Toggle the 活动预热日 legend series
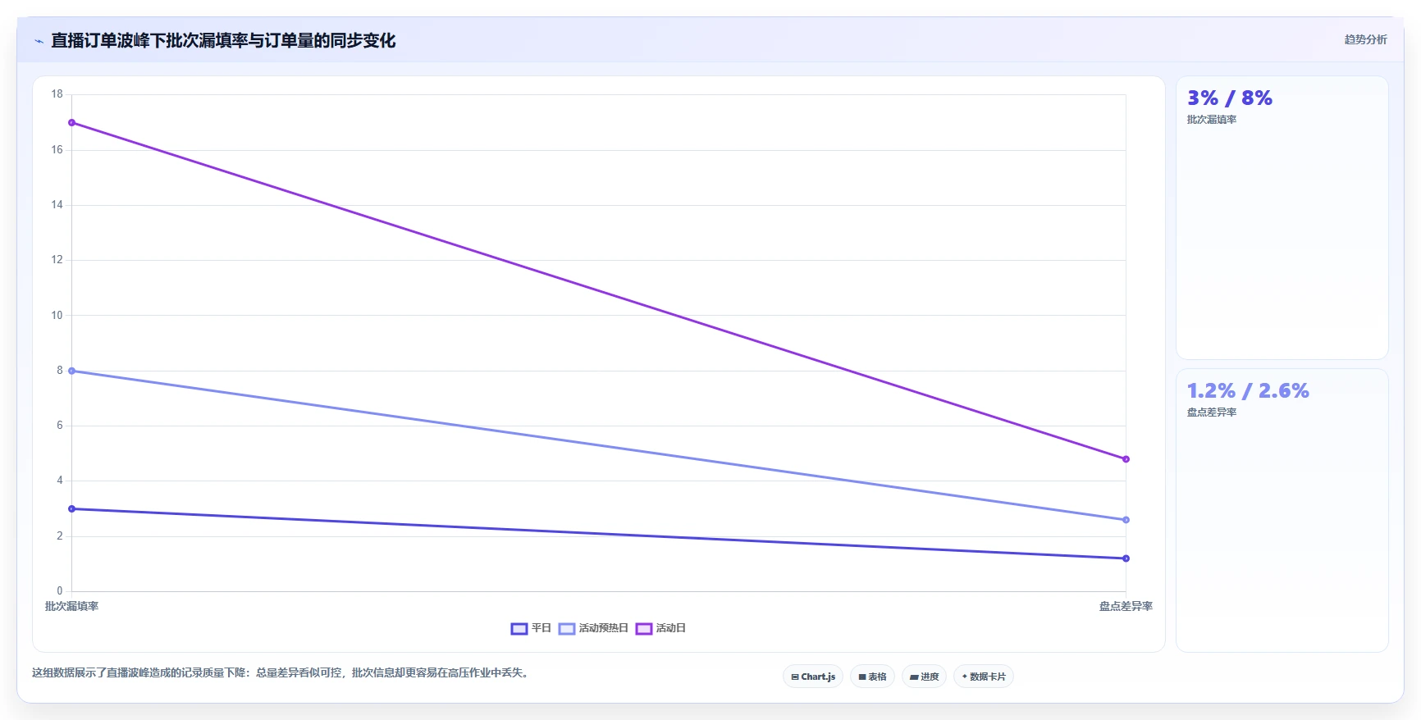The height and width of the screenshot is (720, 1421). (x=593, y=628)
